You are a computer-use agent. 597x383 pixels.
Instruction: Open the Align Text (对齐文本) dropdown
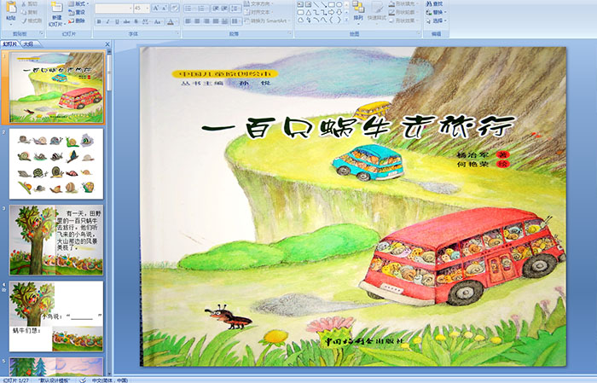pos(258,12)
